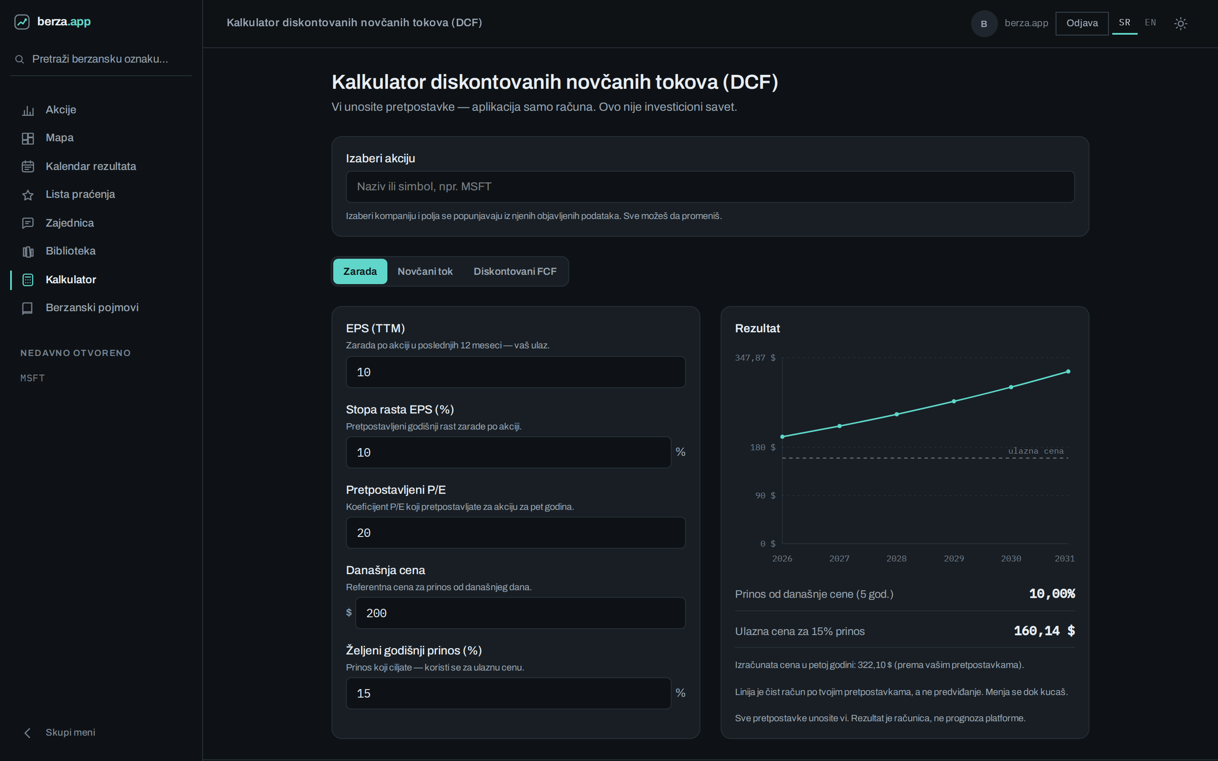Go to Kalendar rezultata
This screenshot has width=1218, height=761.
point(101,166)
